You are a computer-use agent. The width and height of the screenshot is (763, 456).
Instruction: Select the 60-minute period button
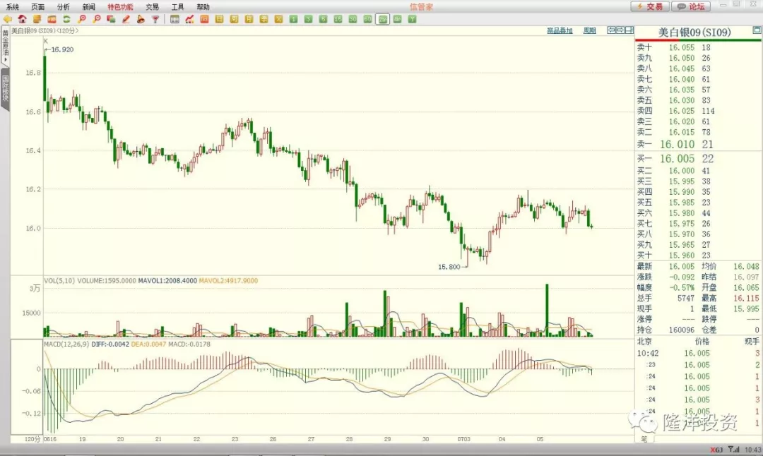367,19
